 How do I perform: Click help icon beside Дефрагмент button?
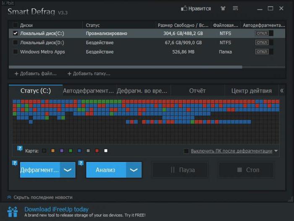tap(15, 163)
